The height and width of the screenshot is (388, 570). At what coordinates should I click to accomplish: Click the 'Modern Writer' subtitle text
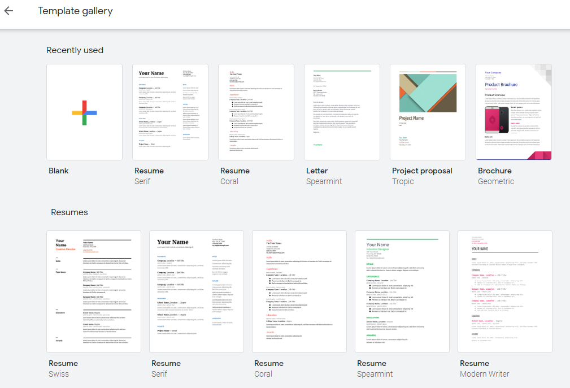coord(484,374)
